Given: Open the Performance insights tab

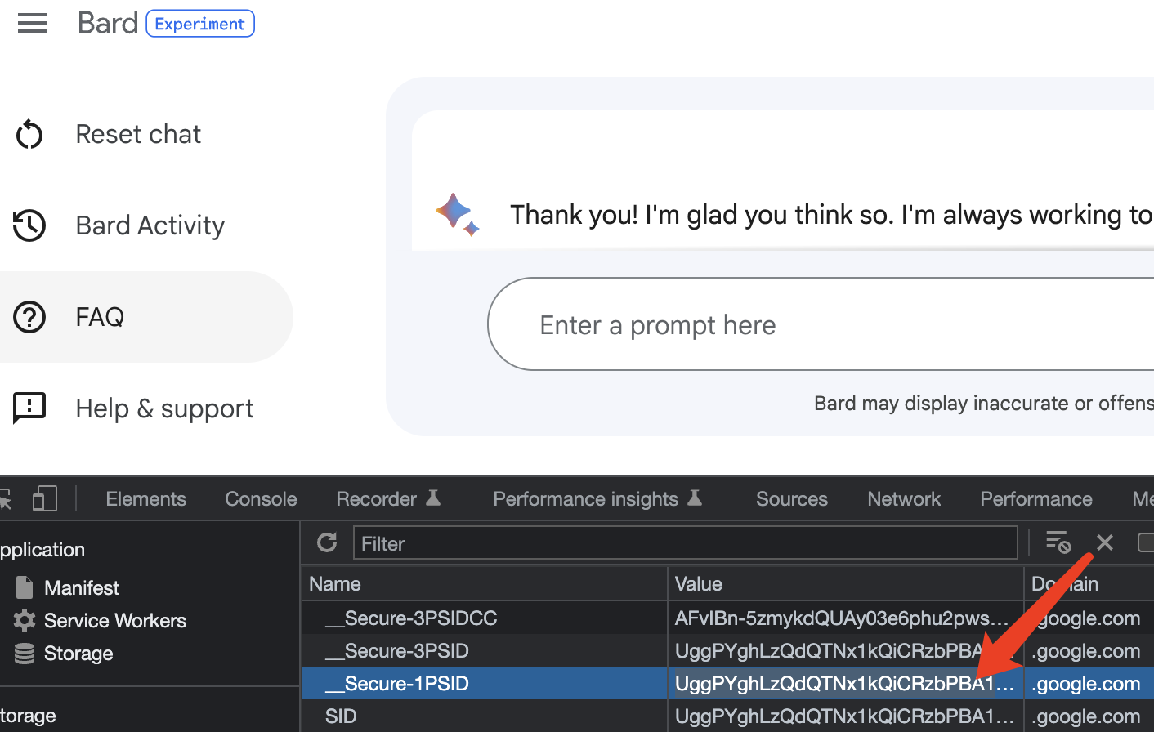Looking at the screenshot, I should pyautogui.click(x=597, y=499).
